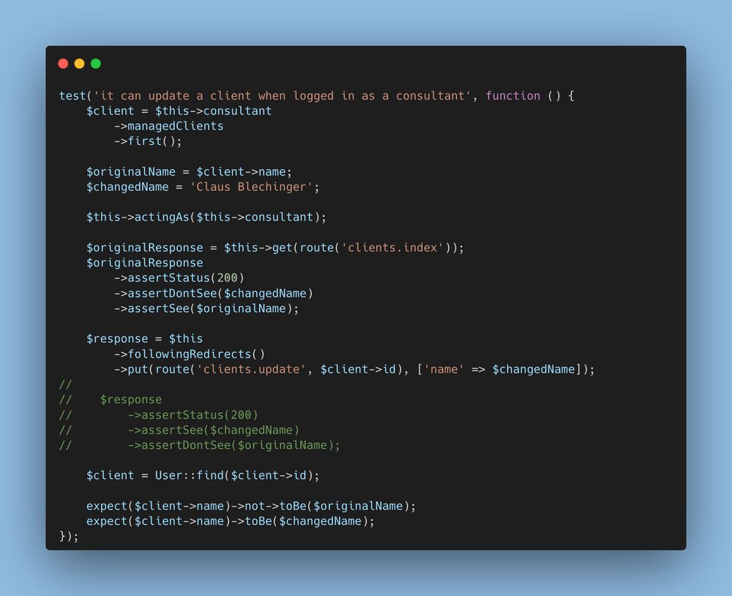732x596 pixels.
Task: Click the green maximize window dot
Action: (96, 64)
